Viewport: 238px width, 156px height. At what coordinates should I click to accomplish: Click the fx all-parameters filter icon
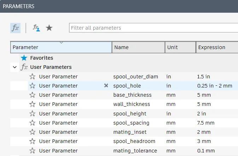pos(15,28)
